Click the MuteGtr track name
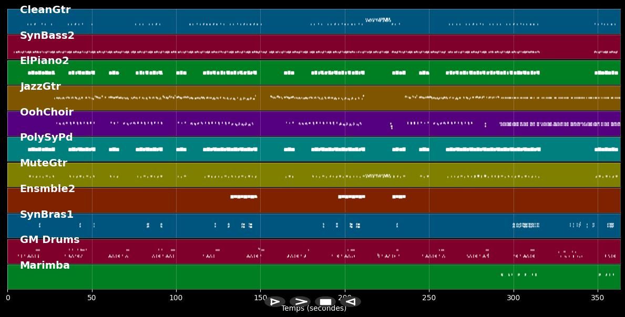The width and height of the screenshot is (625, 317). pos(44,163)
